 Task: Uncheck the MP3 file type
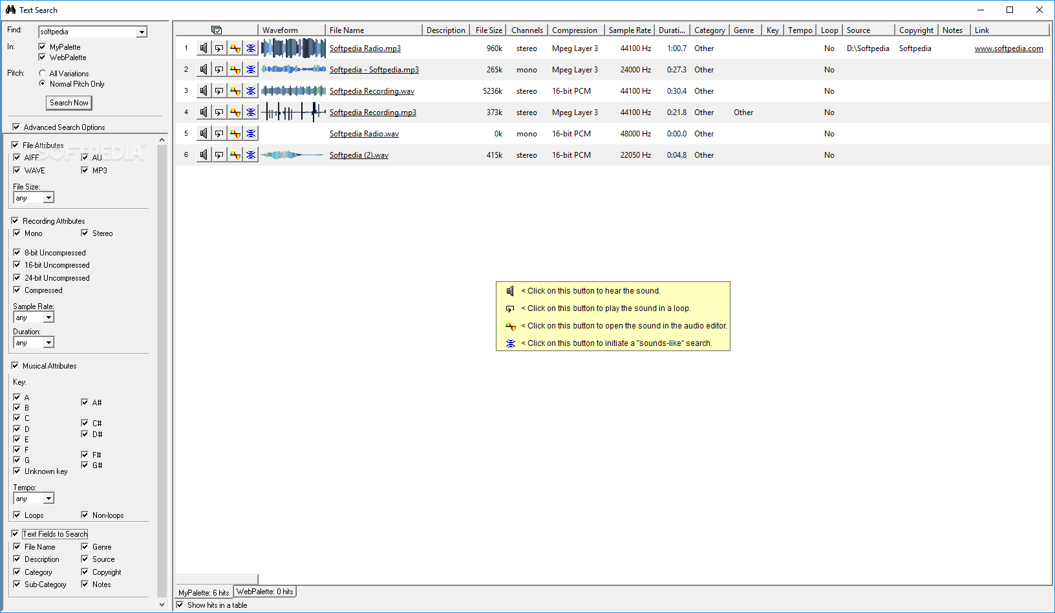85,170
